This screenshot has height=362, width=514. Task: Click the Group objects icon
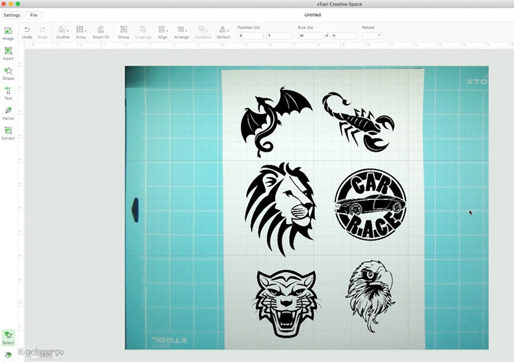[x=123, y=30]
